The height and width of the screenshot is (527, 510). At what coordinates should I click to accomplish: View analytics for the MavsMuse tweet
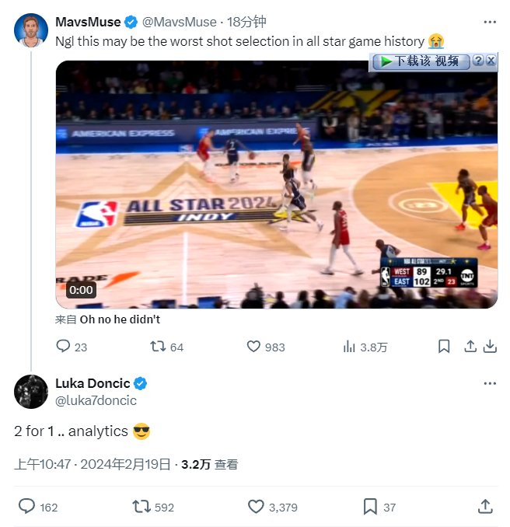pos(350,347)
